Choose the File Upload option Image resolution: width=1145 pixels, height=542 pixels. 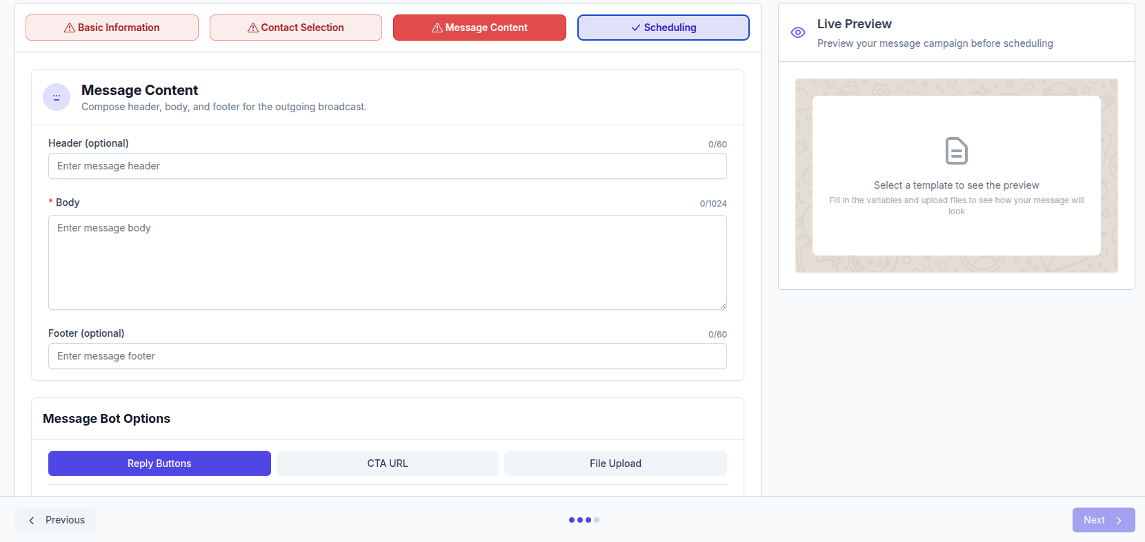point(615,463)
